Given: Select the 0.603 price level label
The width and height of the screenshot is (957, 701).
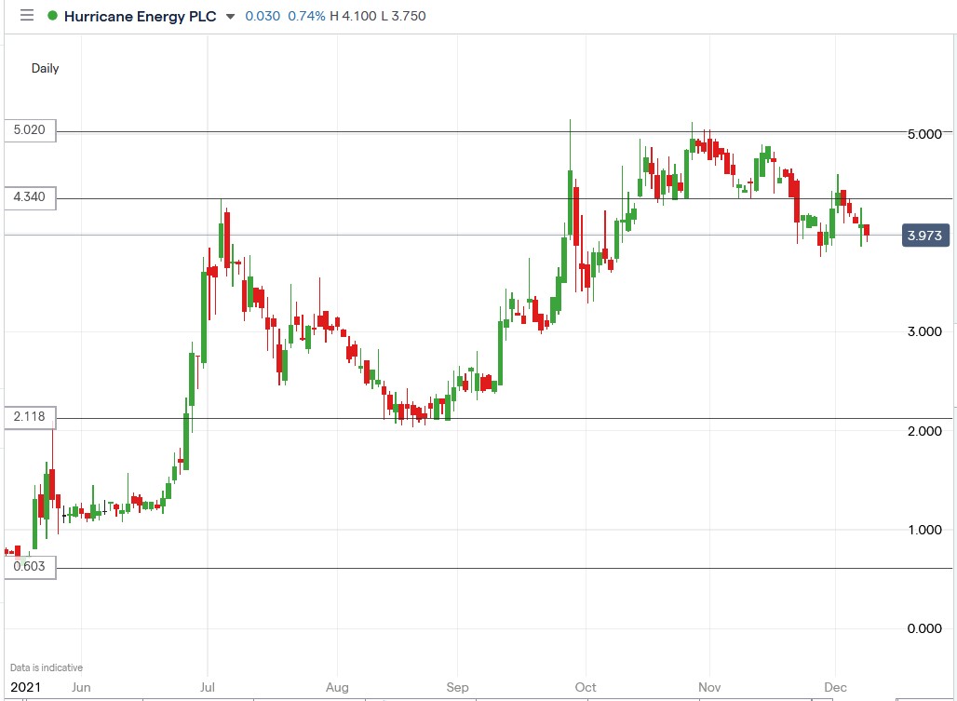Looking at the screenshot, I should pyautogui.click(x=30, y=565).
